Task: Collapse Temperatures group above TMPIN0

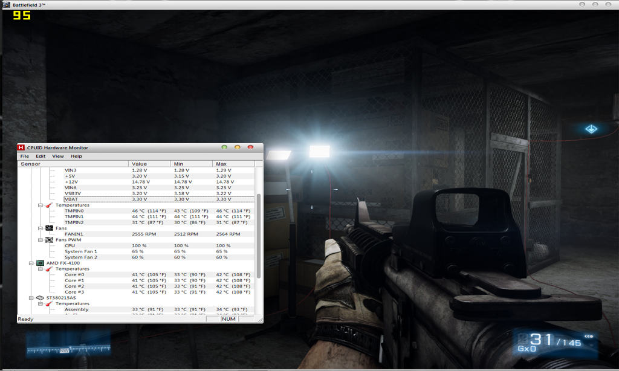Action: pyautogui.click(x=41, y=205)
